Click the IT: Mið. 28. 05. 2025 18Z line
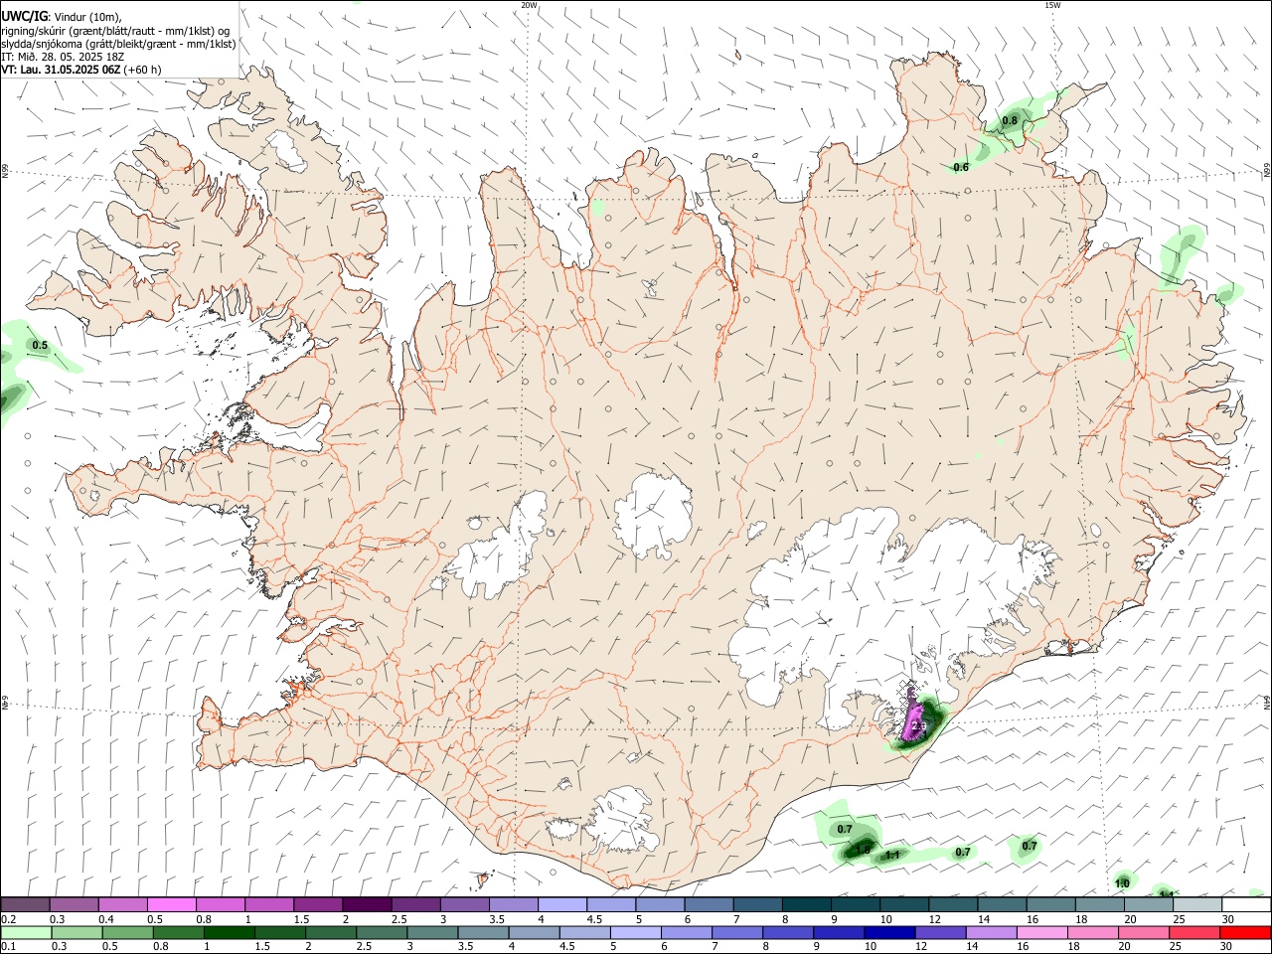This screenshot has width=1272, height=954. click(63, 57)
